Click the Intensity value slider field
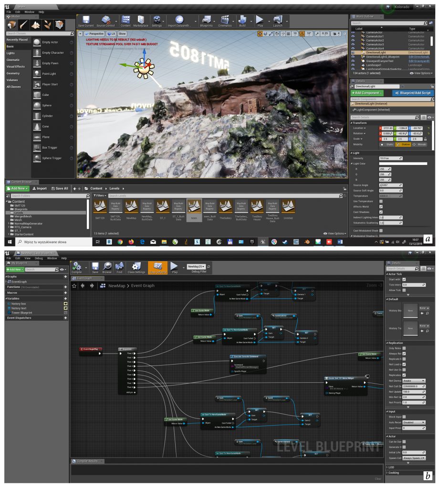The height and width of the screenshot is (488, 439). (391, 158)
